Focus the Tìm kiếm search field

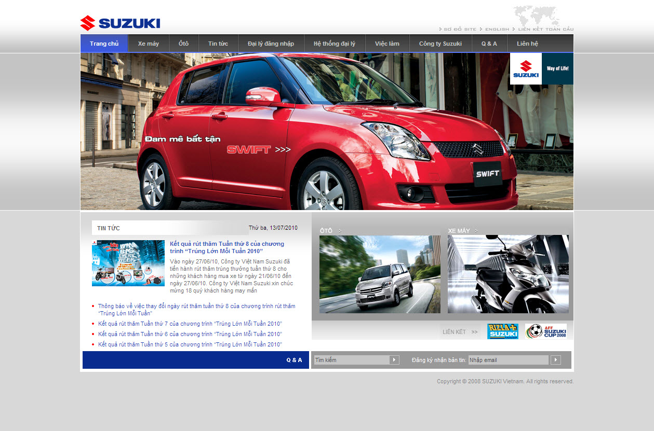pos(352,360)
